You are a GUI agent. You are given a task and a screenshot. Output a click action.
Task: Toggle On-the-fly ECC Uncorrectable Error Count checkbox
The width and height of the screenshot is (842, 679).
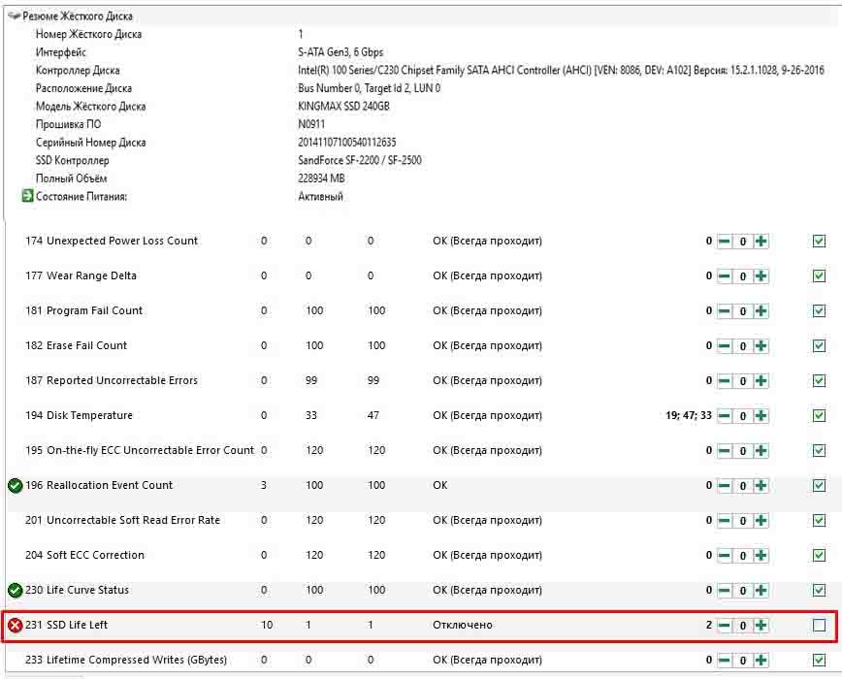(819, 451)
